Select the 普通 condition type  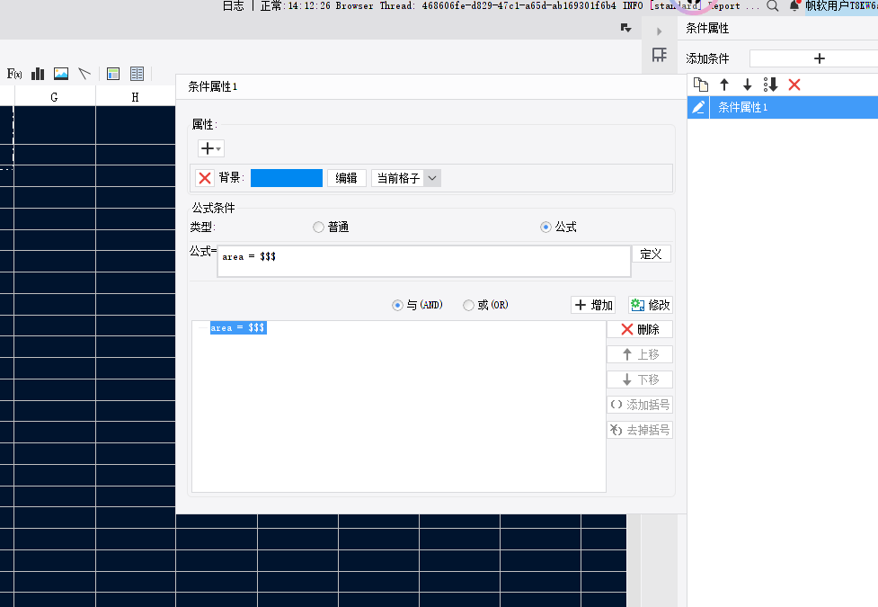click(318, 228)
